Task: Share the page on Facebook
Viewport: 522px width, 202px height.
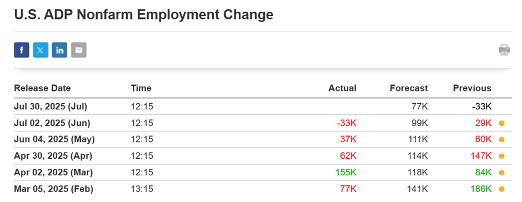Action: click(21, 50)
